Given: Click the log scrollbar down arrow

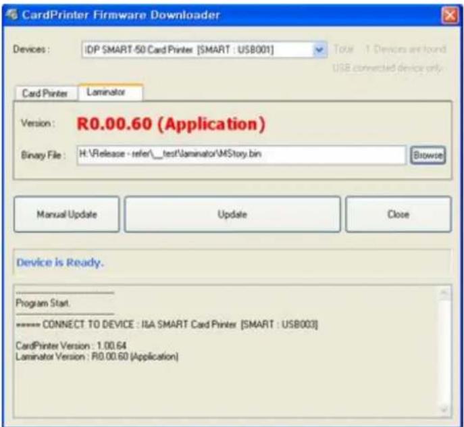Looking at the screenshot, I should coord(444,409).
